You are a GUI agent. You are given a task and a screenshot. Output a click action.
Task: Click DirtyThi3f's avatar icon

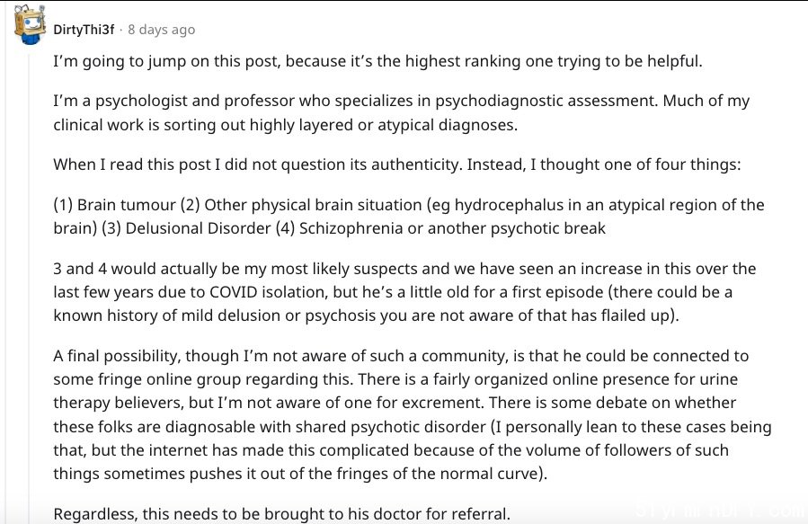(x=30, y=25)
